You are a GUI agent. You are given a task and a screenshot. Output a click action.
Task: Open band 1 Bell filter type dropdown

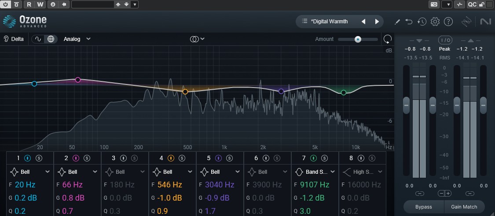(30, 172)
